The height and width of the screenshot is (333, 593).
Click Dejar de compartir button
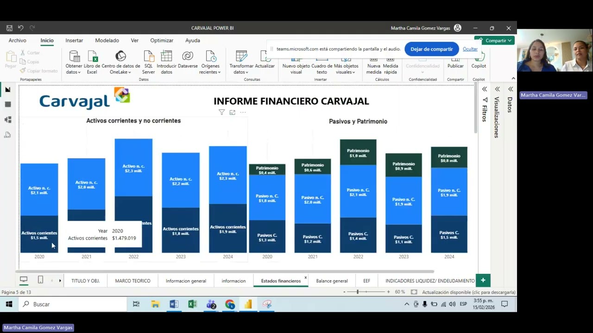(431, 49)
